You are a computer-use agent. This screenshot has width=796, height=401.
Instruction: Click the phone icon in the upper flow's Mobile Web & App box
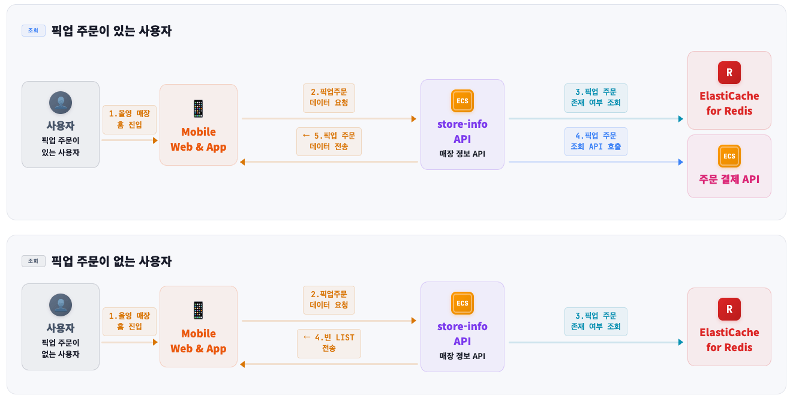[198, 109]
